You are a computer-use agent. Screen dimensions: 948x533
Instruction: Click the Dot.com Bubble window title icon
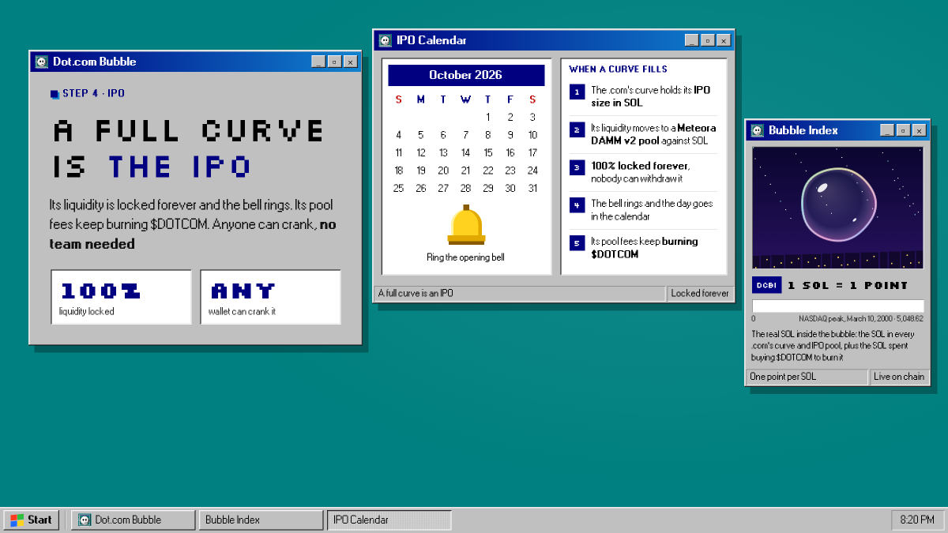click(x=42, y=62)
